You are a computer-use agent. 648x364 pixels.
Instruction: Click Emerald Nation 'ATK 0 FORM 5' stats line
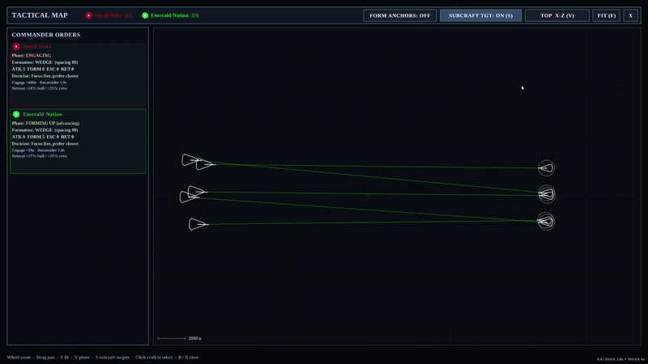(x=43, y=137)
